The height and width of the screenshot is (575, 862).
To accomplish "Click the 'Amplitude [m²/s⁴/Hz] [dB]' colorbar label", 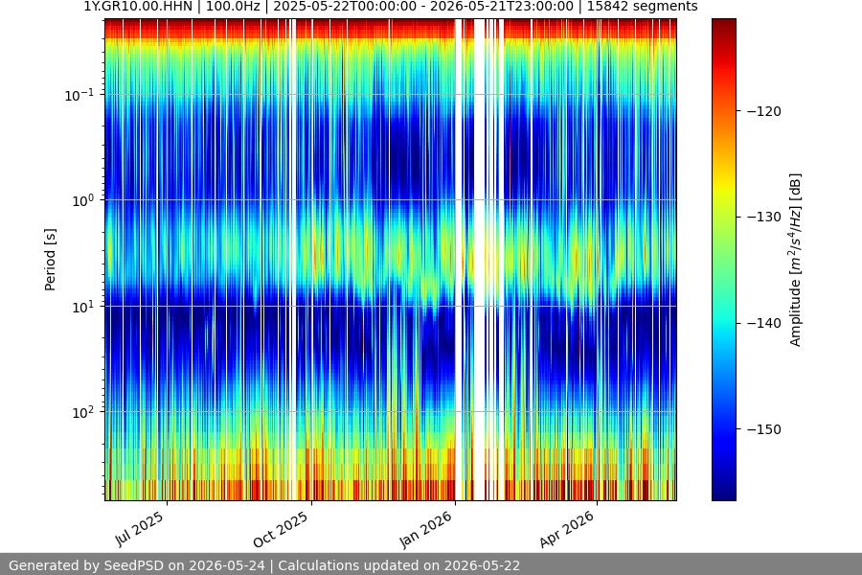I will coord(796,260).
